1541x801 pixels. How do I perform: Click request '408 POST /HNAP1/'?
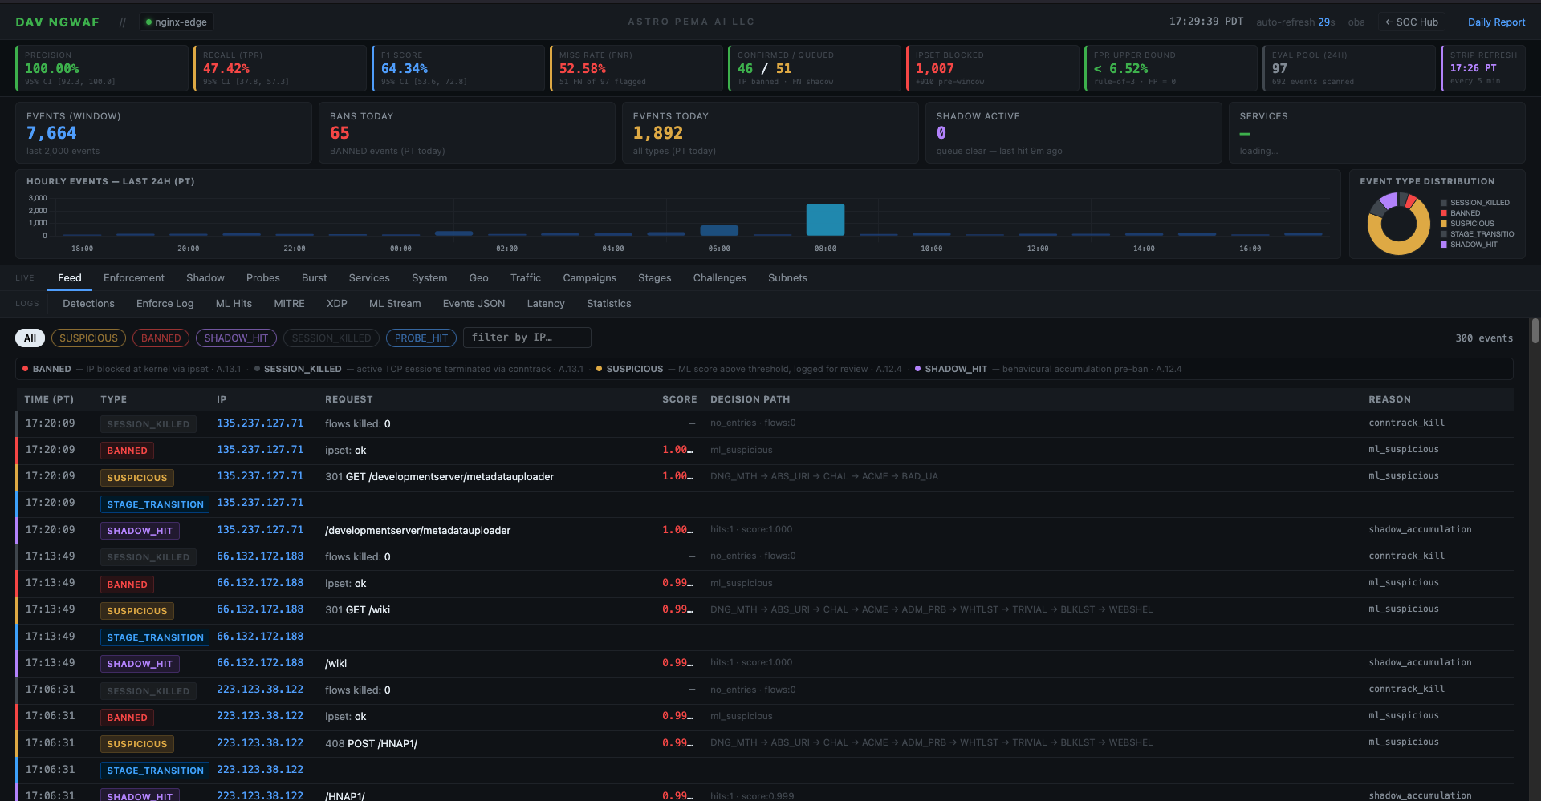(x=372, y=744)
